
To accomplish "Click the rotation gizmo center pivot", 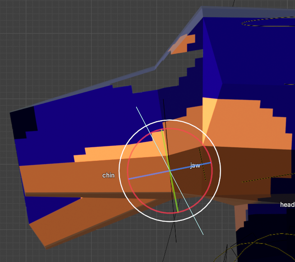I will tap(170, 171).
